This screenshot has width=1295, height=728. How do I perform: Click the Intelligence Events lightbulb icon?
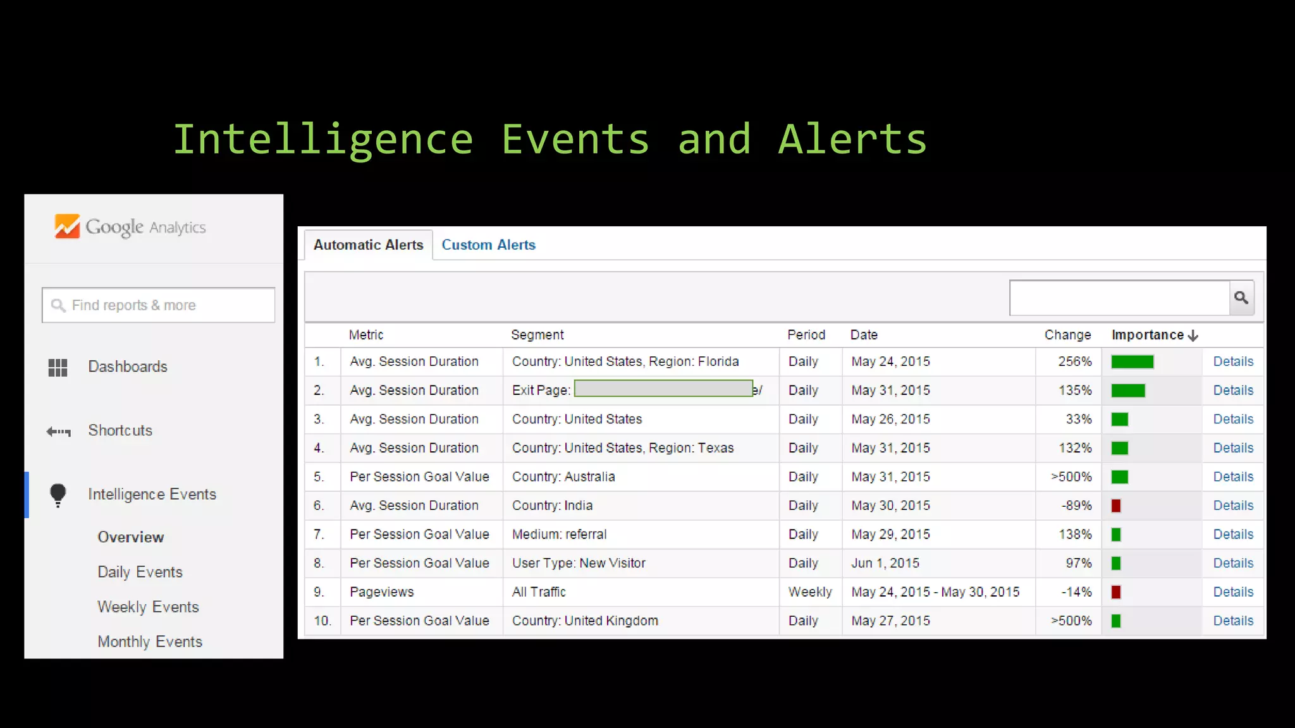[58, 495]
